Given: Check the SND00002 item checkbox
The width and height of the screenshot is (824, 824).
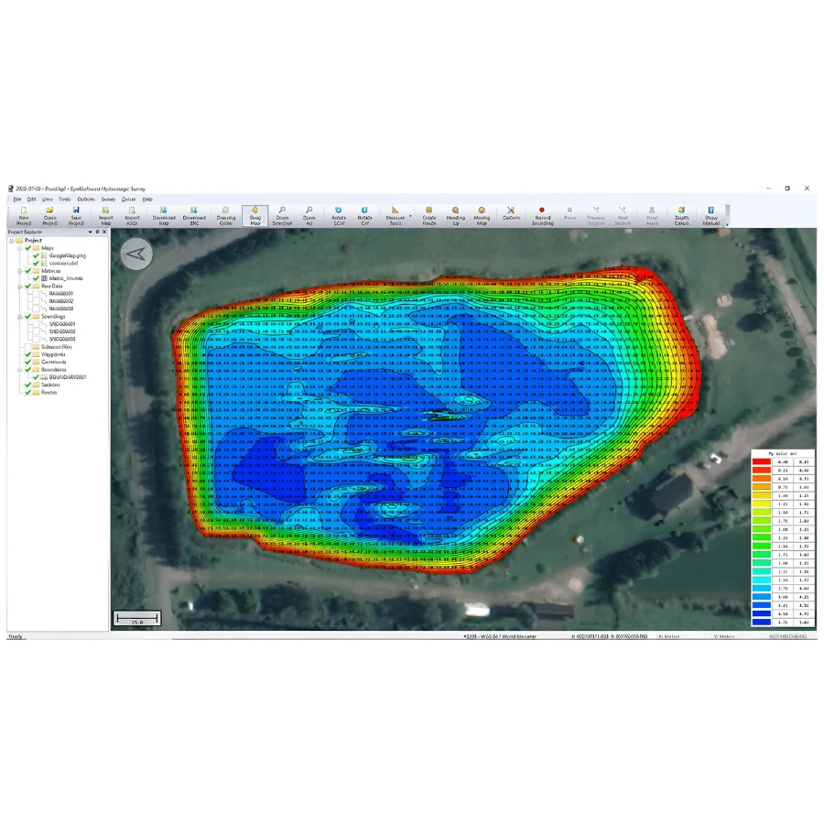Looking at the screenshot, I should click(37, 331).
